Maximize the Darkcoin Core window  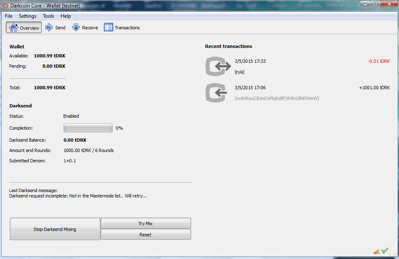coord(375,4)
